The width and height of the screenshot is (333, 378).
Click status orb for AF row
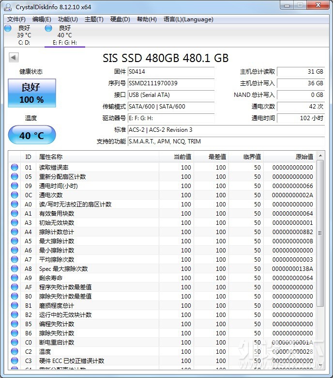(15, 287)
